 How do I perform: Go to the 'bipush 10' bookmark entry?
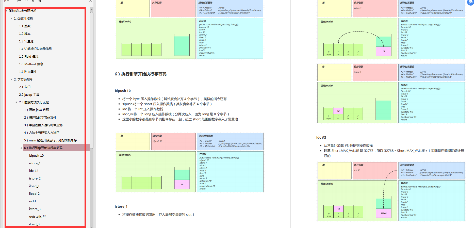point(36,155)
